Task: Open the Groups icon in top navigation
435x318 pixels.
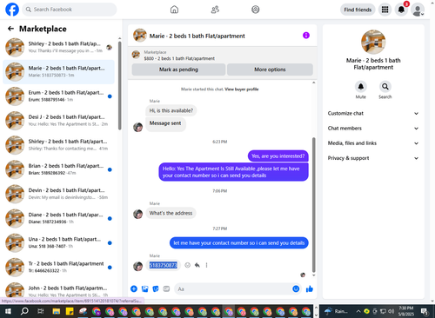Action: pos(256,10)
